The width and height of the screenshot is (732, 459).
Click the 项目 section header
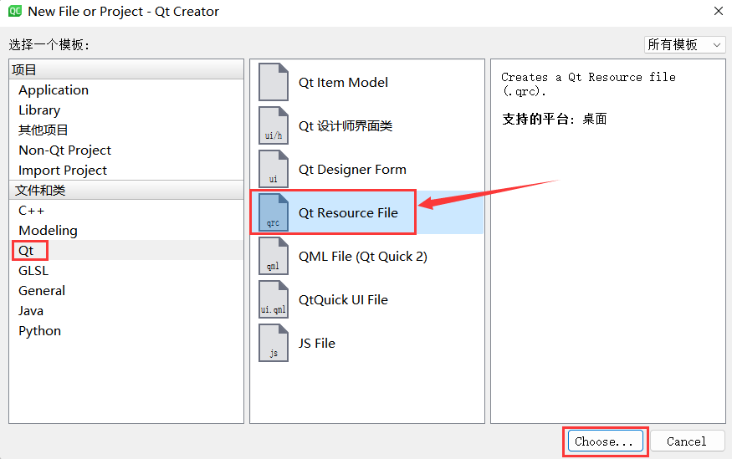click(126, 69)
